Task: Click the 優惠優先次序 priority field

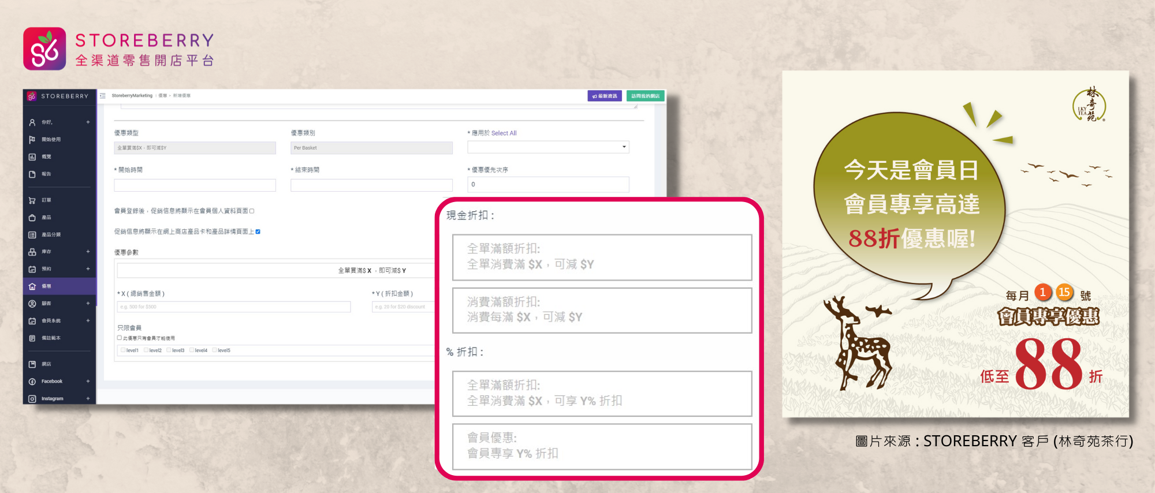Action: pos(548,185)
